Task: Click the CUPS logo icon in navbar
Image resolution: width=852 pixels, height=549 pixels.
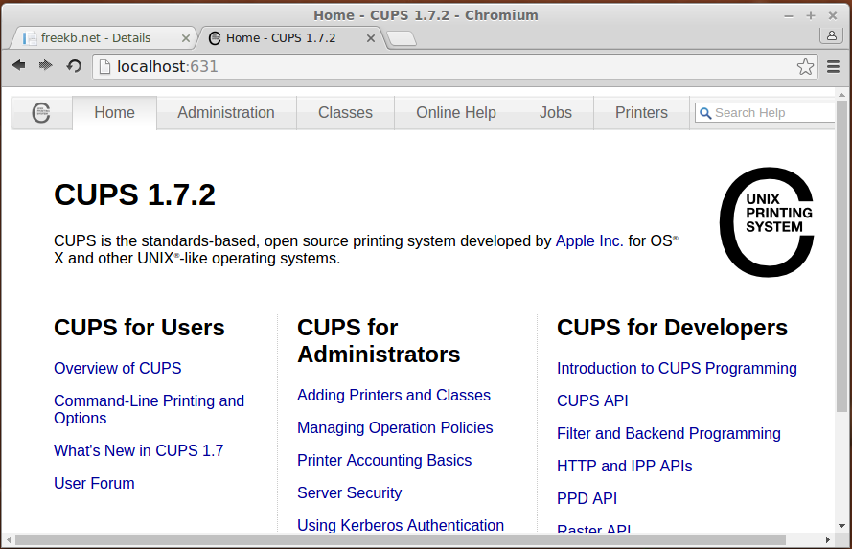Action: pos(41,113)
